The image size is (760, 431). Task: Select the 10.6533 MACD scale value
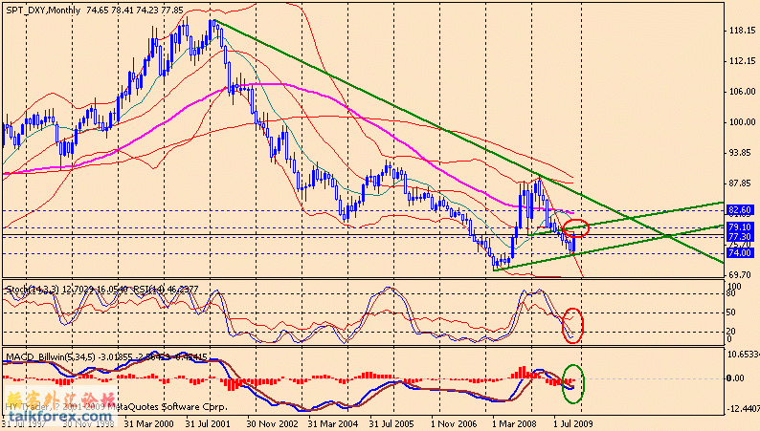[x=744, y=355]
